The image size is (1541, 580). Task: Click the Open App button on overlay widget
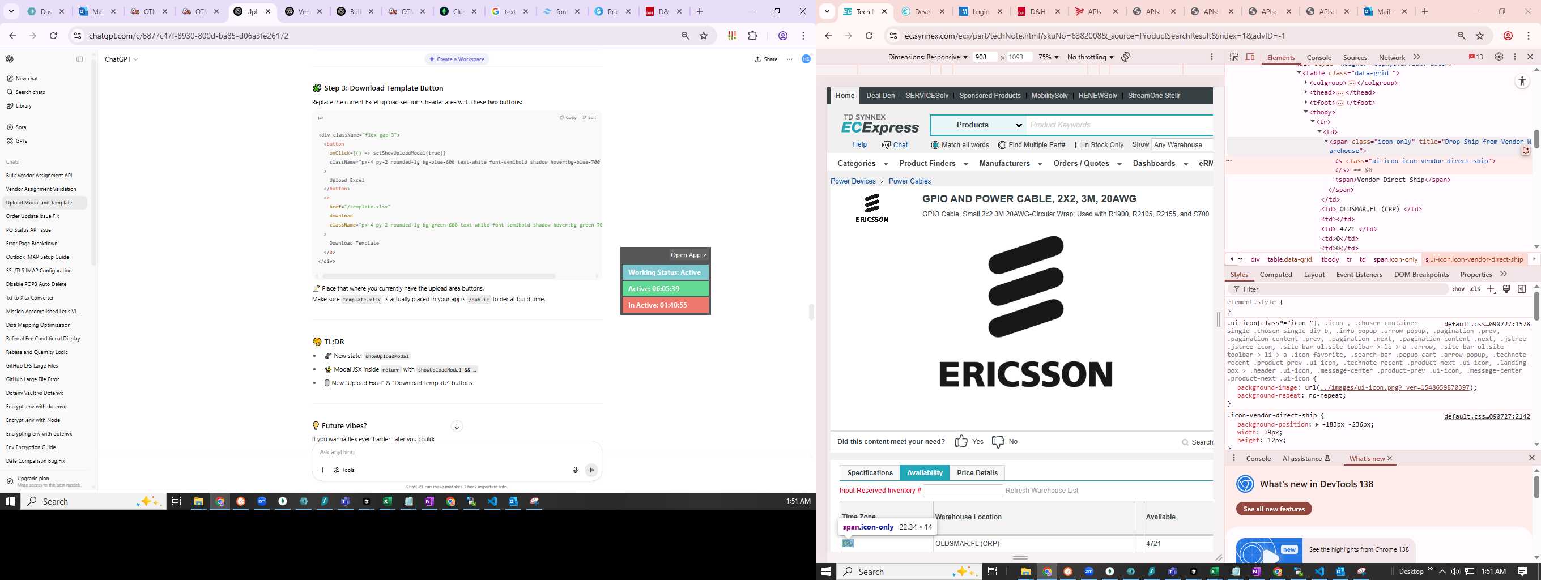coord(688,255)
